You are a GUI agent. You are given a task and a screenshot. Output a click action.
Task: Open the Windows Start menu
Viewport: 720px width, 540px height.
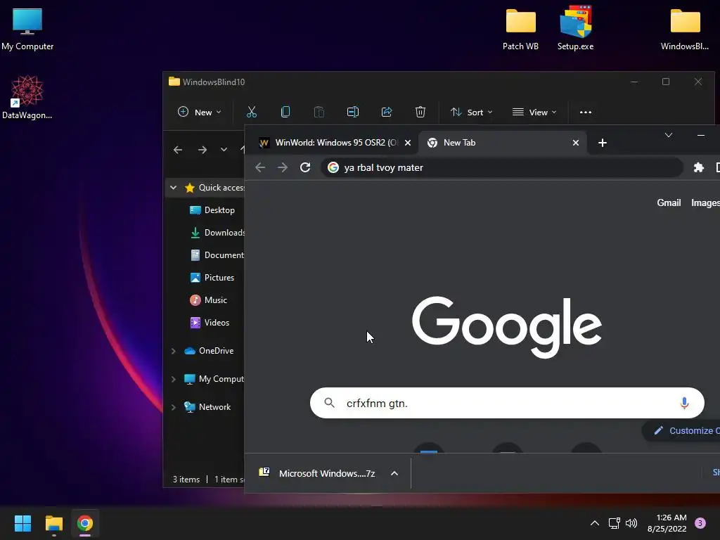pos(22,523)
